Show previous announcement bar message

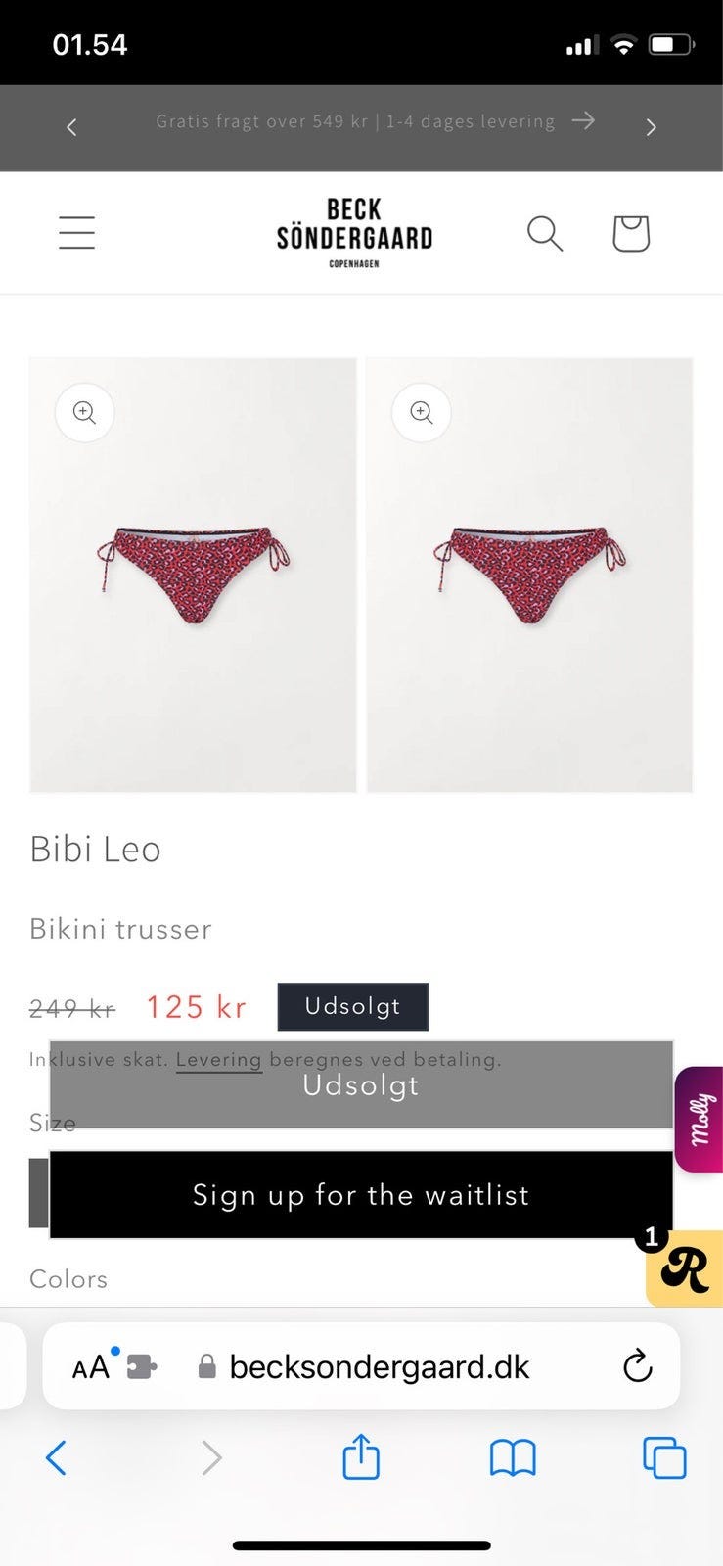71,127
